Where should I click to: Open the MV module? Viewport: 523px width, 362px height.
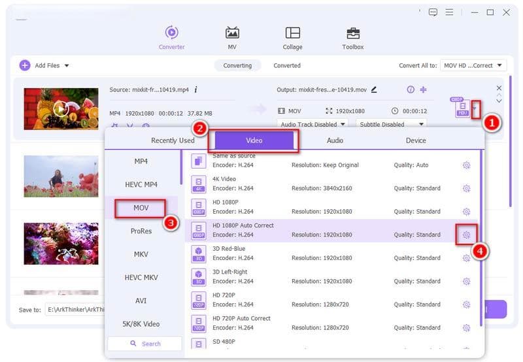[232, 38]
